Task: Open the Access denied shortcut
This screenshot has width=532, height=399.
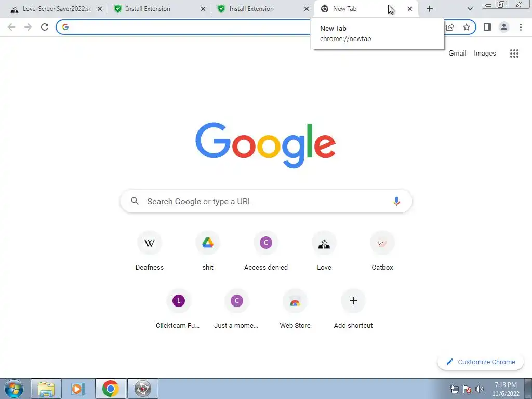Action: (266, 251)
